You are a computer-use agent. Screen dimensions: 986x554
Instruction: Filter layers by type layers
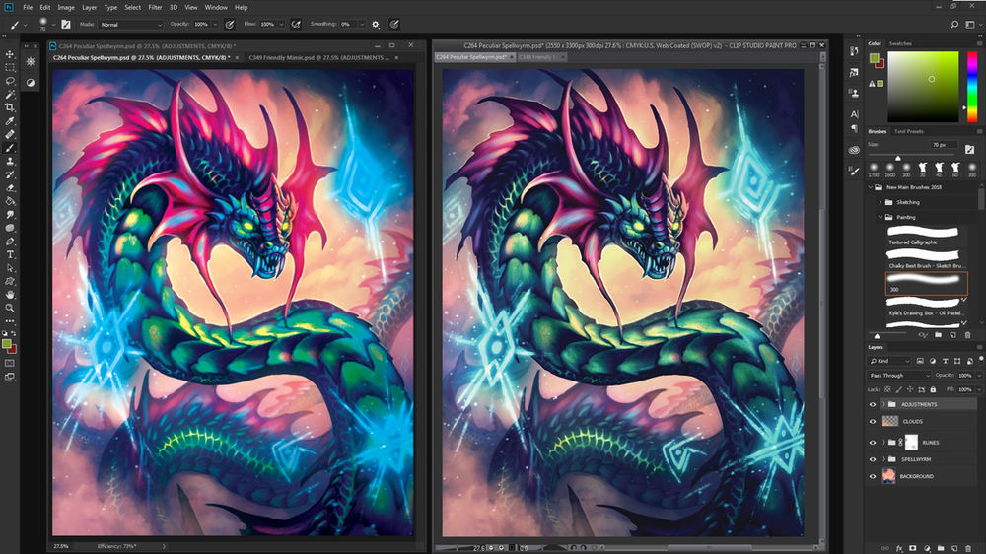[946, 361]
